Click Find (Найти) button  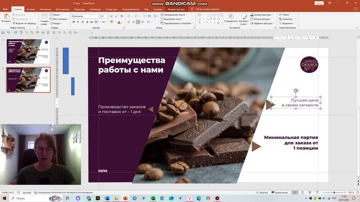[284, 15]
